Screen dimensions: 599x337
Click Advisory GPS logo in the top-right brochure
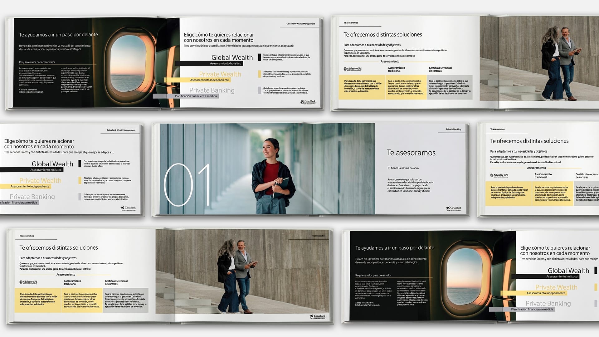(353, 69)
